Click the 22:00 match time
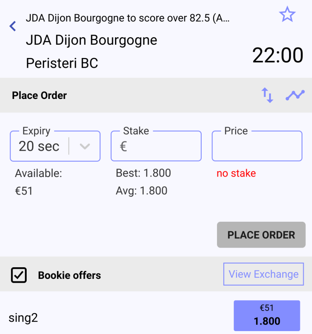The image size is (312, 334). (278, 55)
